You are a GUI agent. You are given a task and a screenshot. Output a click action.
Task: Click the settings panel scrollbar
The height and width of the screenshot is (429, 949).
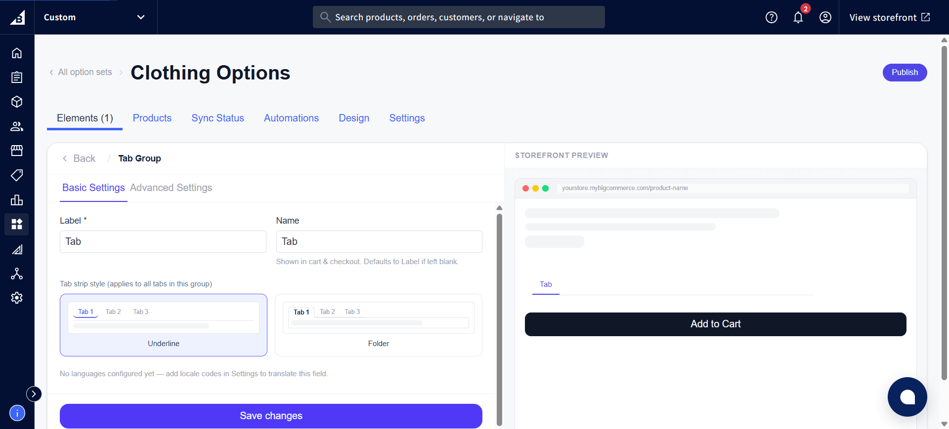click(x=499, y=319)
